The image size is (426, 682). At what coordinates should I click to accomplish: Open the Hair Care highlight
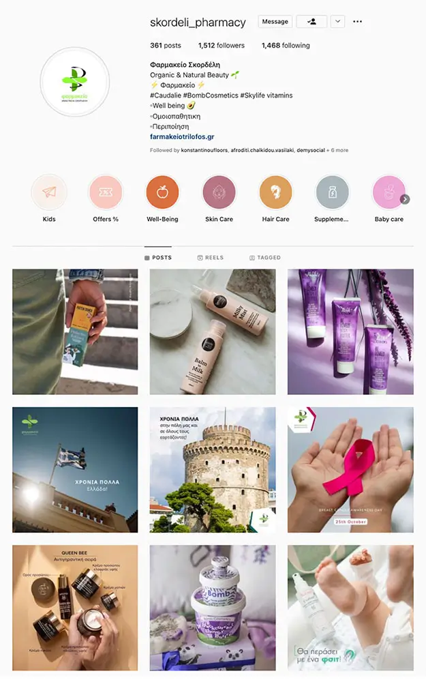[275, 192]
